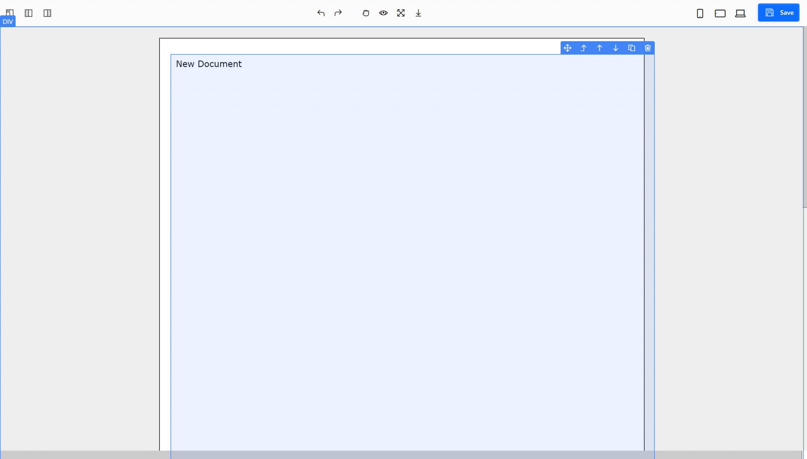Viewport: 807px width, 459px height.
Task: Toggle the right panel layout icon
Action: [x=47, y=13]
